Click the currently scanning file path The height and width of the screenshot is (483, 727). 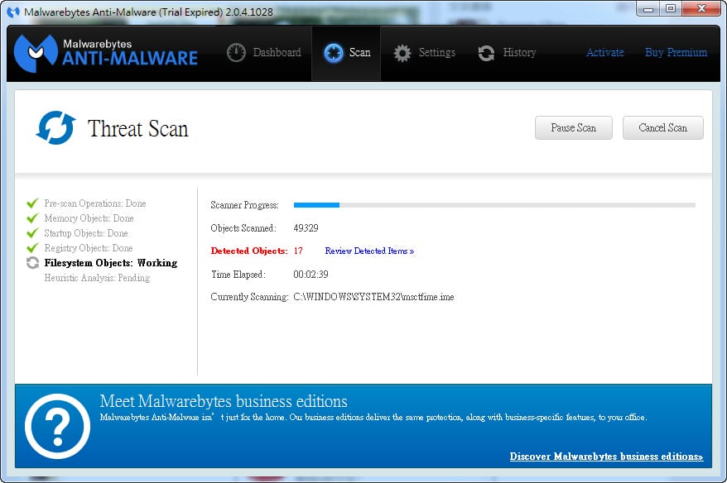point(373,297)
